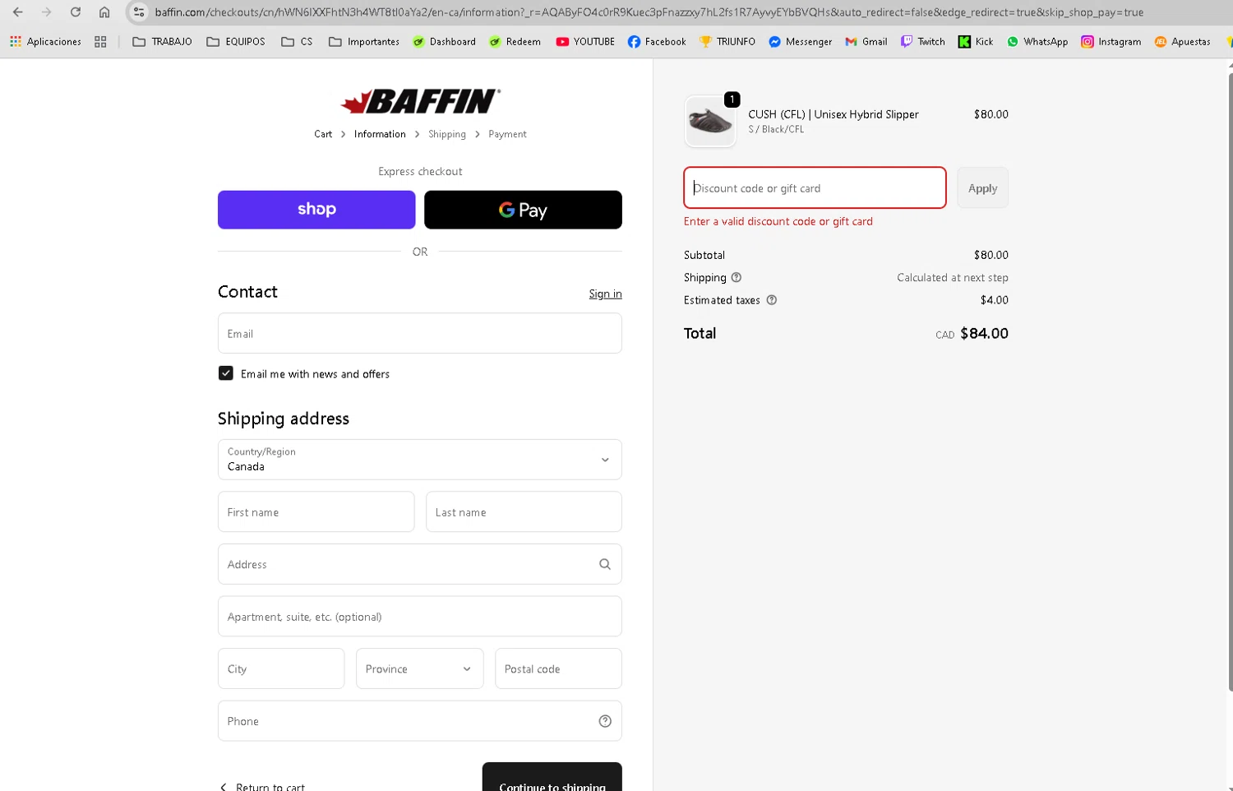
Task: Select the Information breadcrumb step
Action: [380, 134]
